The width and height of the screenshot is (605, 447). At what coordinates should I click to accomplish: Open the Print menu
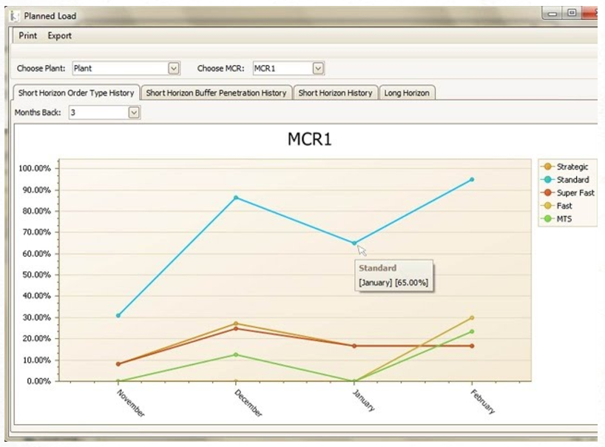27,36
